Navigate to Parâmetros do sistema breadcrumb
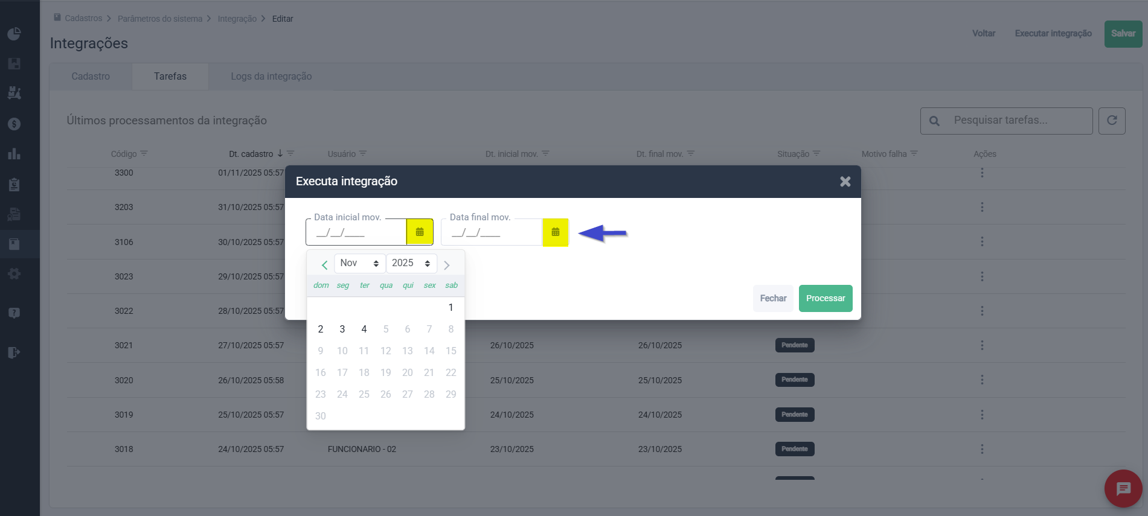This screenshot has width=1148, height=516. point(160,19)
